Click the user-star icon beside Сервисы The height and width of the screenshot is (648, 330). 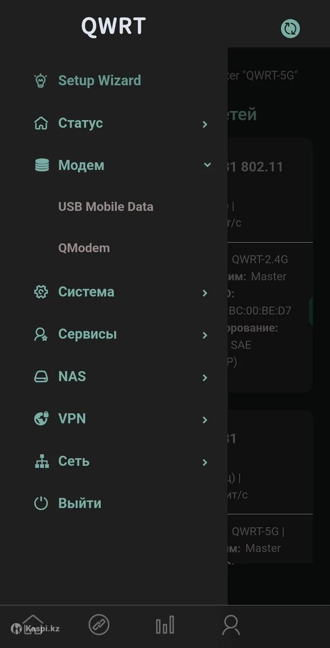point(41,334)
